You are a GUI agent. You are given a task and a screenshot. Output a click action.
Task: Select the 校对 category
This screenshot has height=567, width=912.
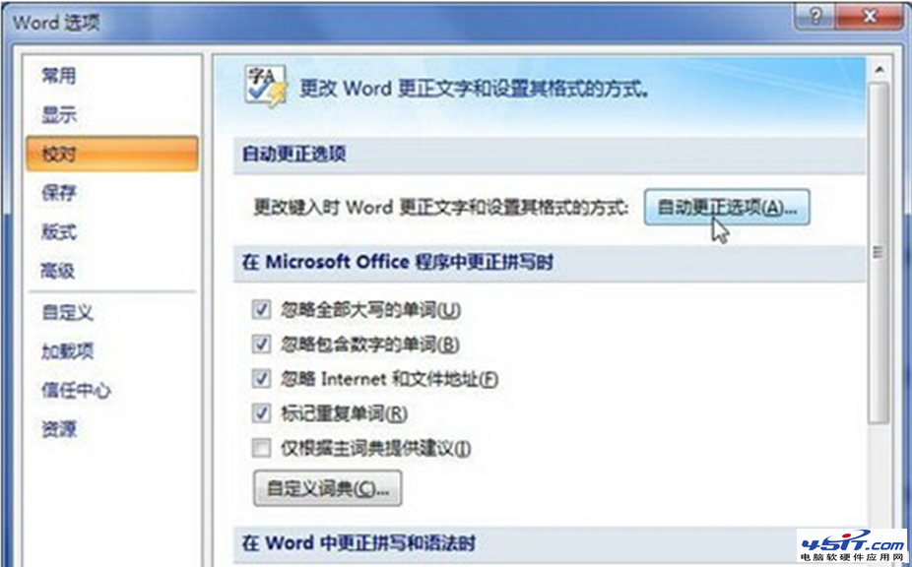pyautogui.click(x=112, y=154)
